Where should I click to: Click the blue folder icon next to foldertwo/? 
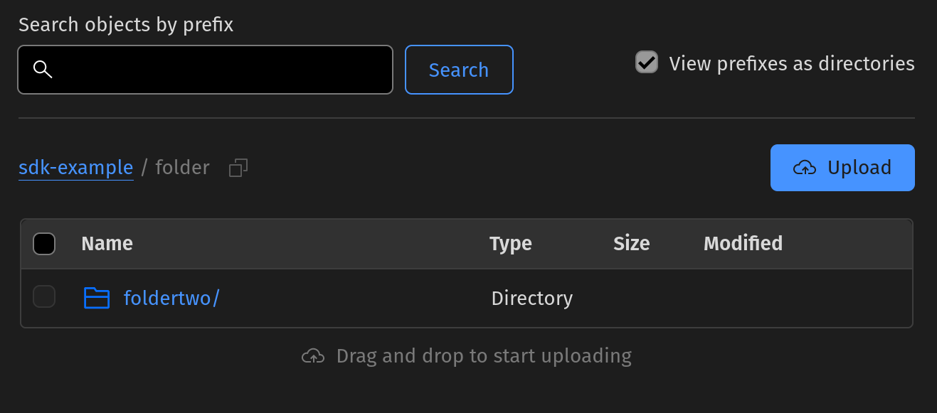pyautogui.click(x=97, y=298)
